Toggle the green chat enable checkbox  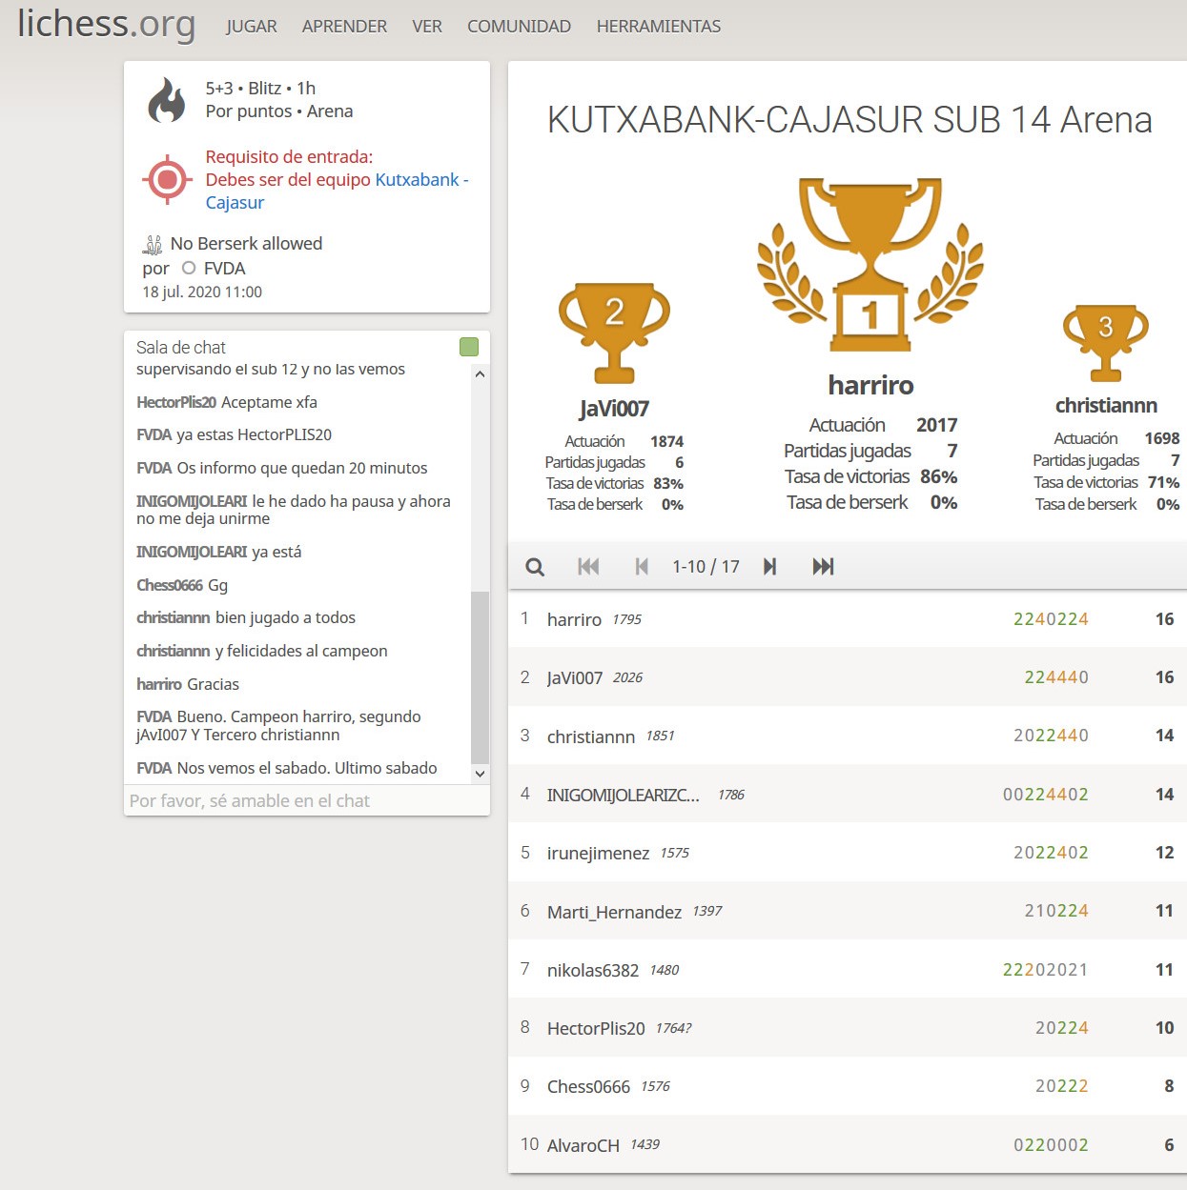[469, 347]
